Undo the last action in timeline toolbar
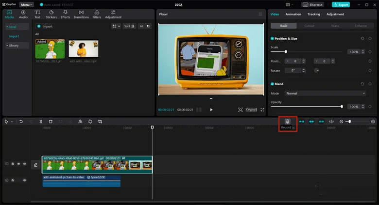This screenshot has width=379, height=205. (21, 122)
